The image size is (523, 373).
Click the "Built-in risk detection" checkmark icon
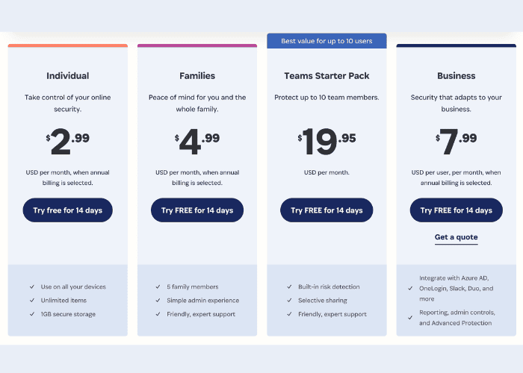[289, 286]
